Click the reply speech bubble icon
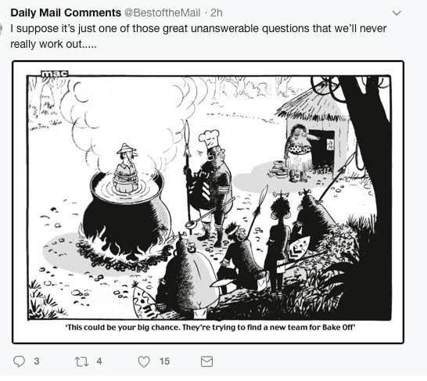The width and height of the screenshot is (427, 381). pos(19,361)
